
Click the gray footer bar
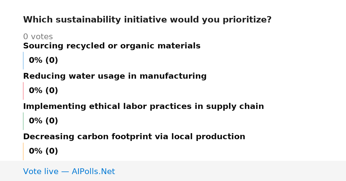pyautogui.click(x=173, y=171)
